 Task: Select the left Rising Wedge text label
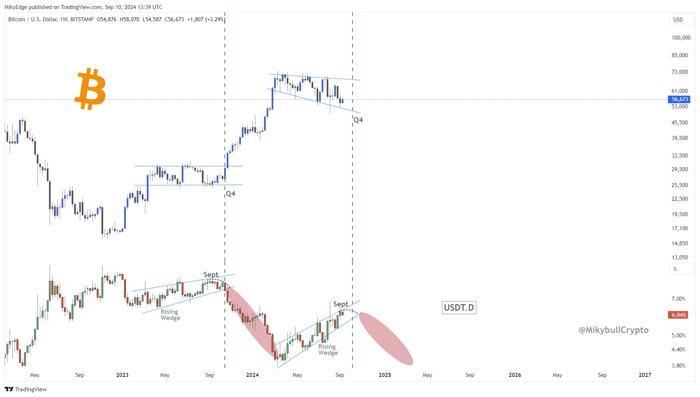(x=170, y=315)
